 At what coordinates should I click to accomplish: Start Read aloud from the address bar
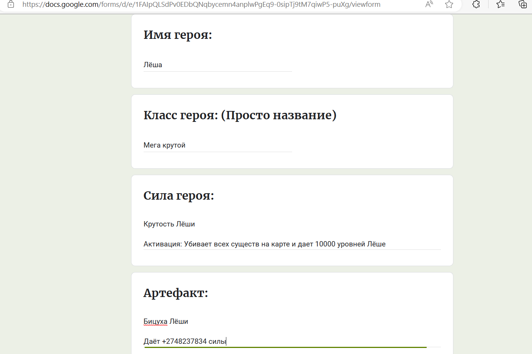coord(429,5)
